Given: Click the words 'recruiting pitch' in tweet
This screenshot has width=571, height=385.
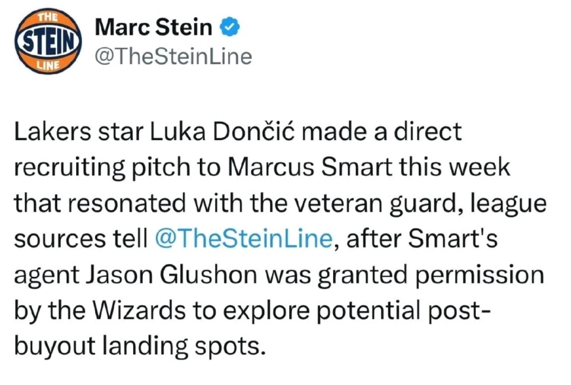Looking at the screenshot, I should tap(102, 168).
